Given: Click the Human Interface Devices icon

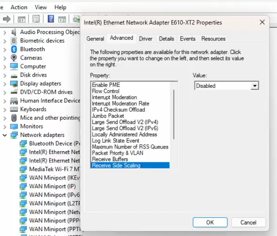Looking at the screenshot, I should click(x=14, y=101).
